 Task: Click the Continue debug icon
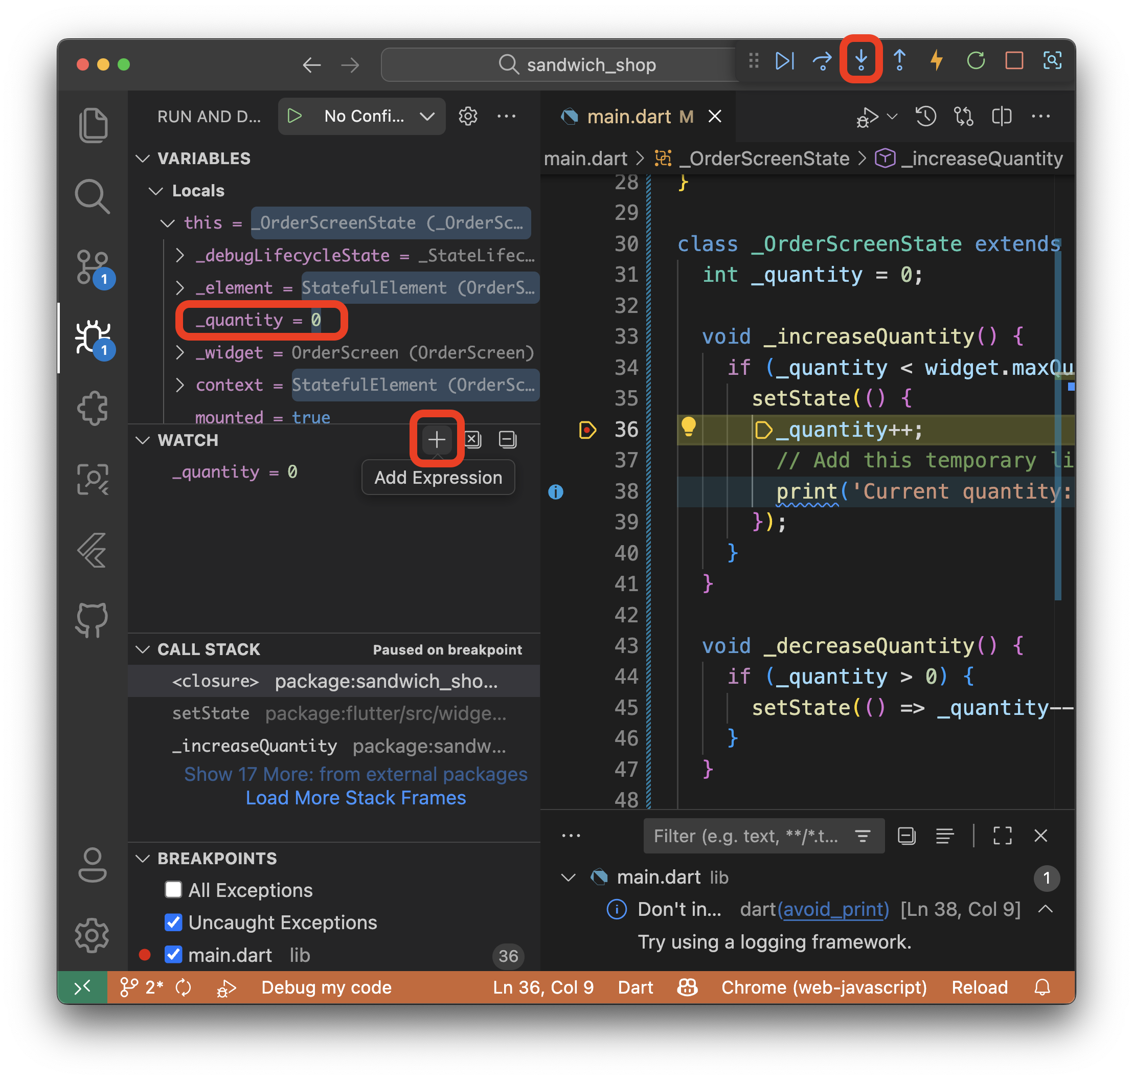[785, 59]
